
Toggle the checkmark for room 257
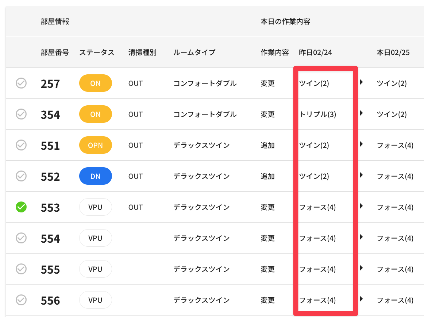[x=21, y=83]
